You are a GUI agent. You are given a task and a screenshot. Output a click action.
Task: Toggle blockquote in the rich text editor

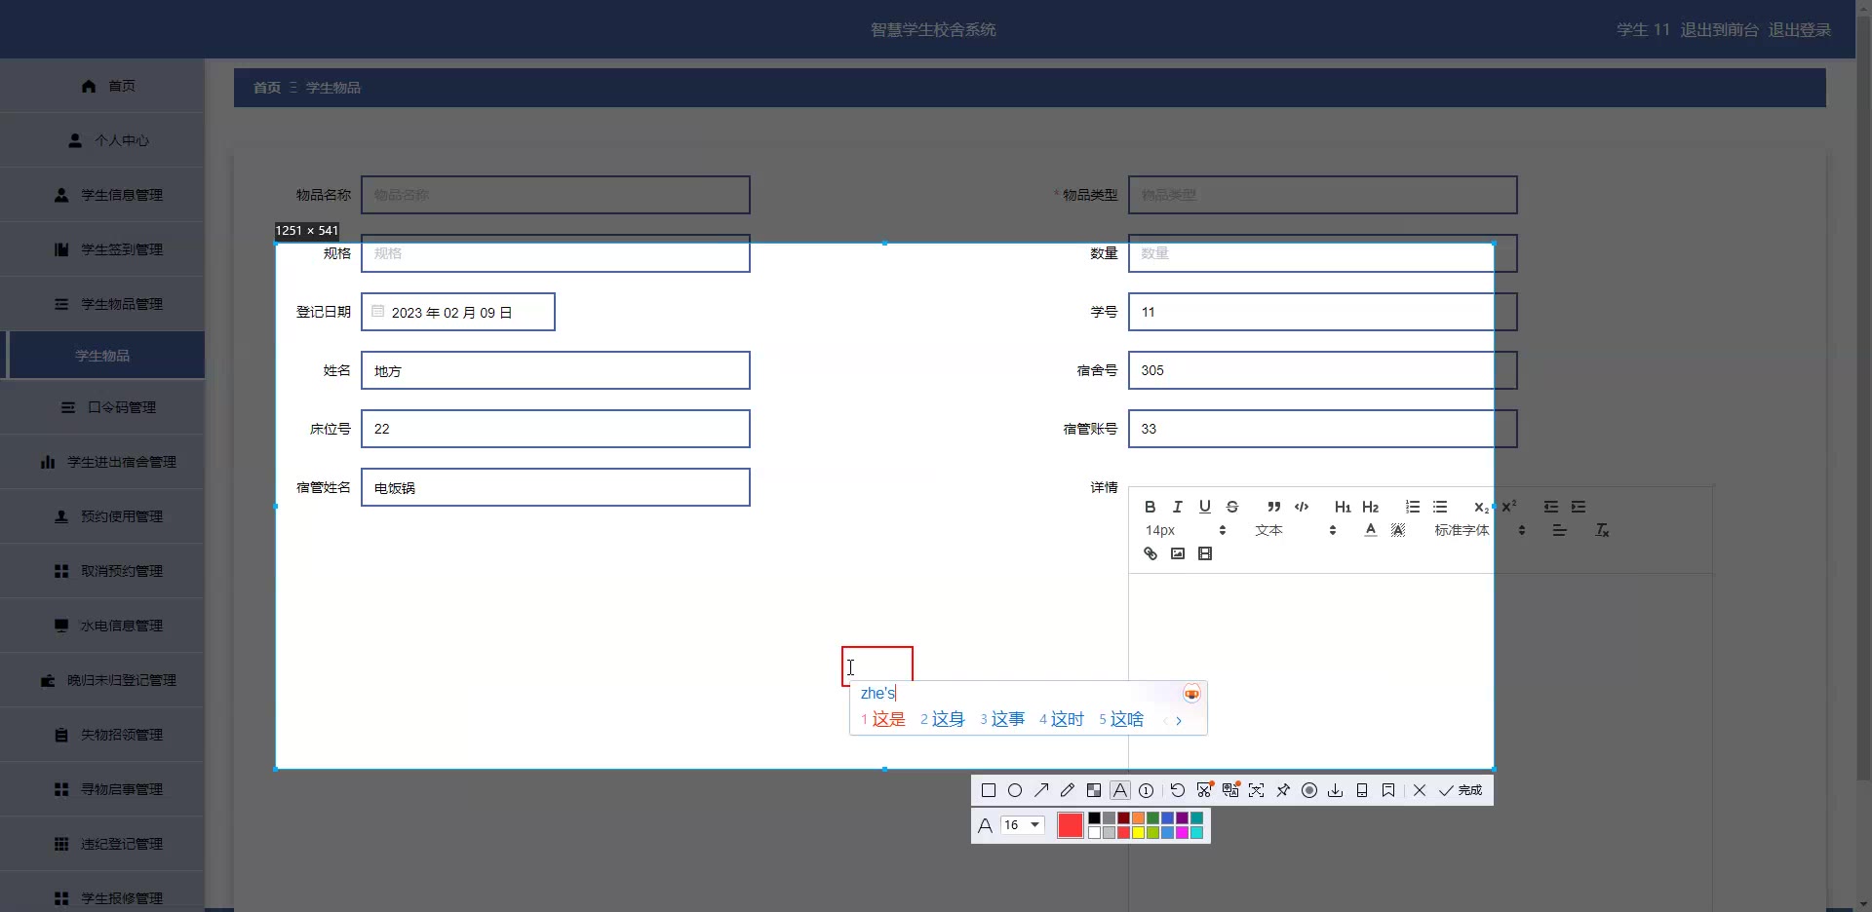tap(1274, 507)
